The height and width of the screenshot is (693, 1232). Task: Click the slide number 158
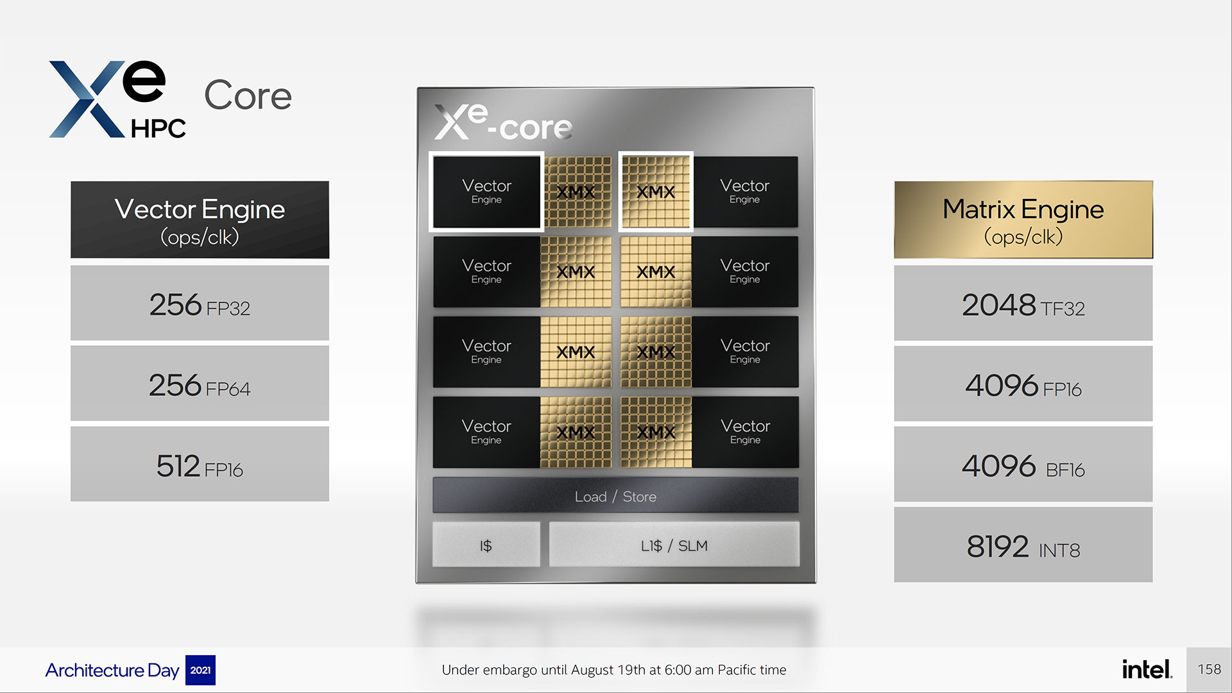coord(1209,669)
